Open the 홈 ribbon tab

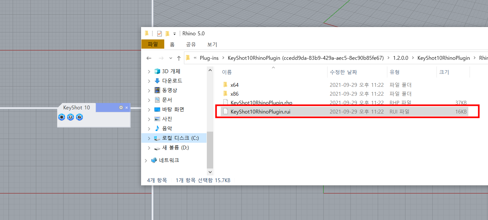click(x=172, y=44)
